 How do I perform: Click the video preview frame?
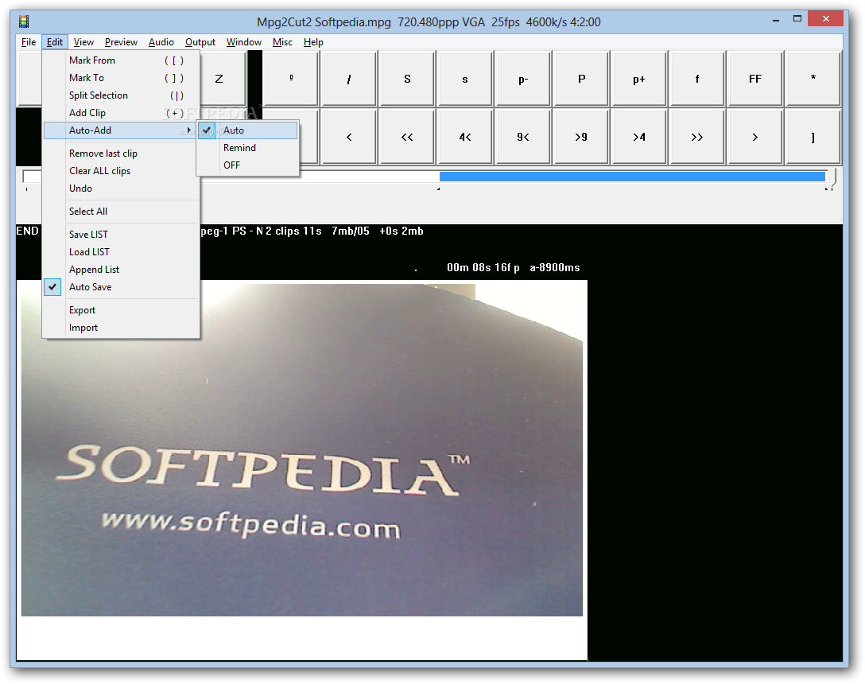pos(302,449)
